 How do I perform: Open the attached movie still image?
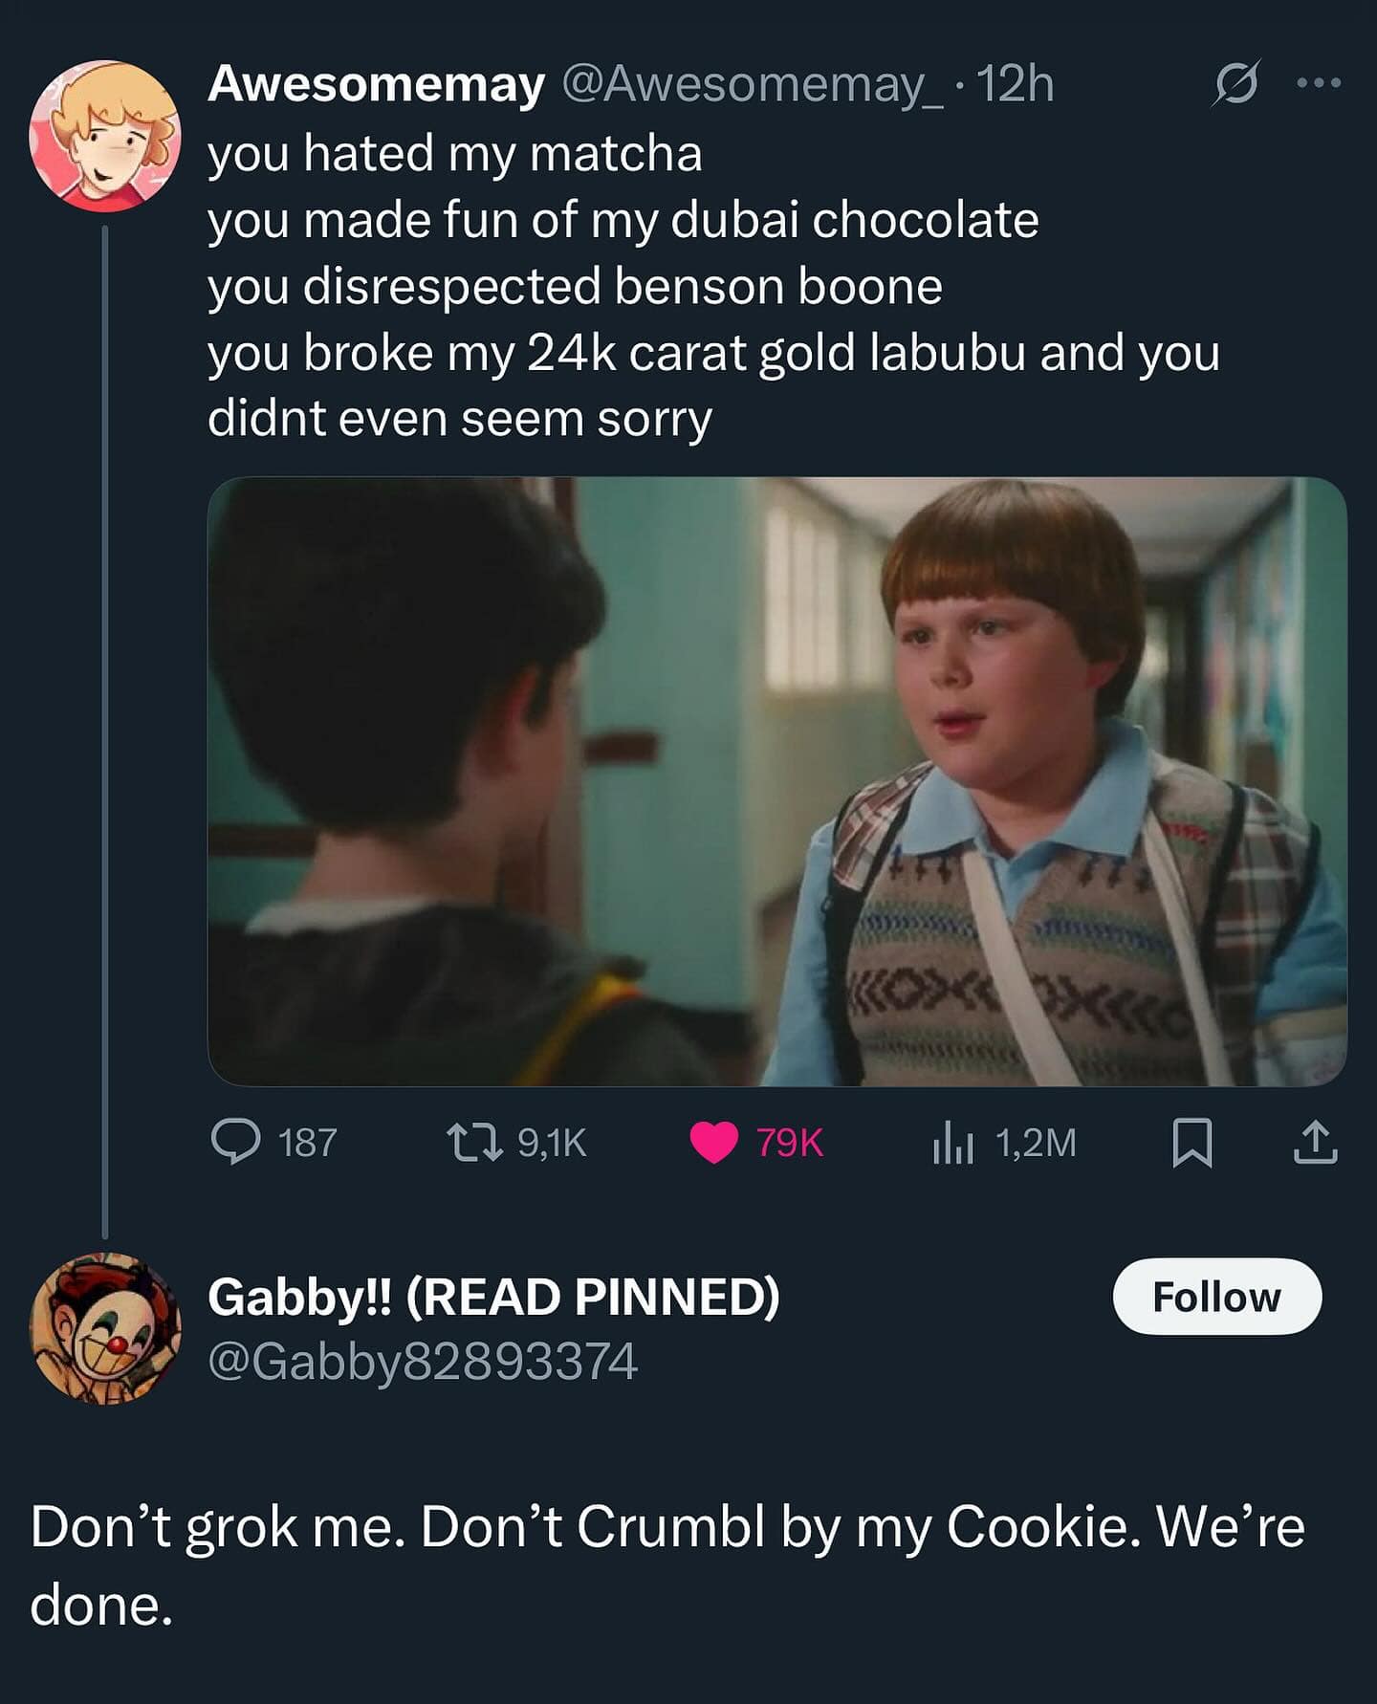click(776, 780)
